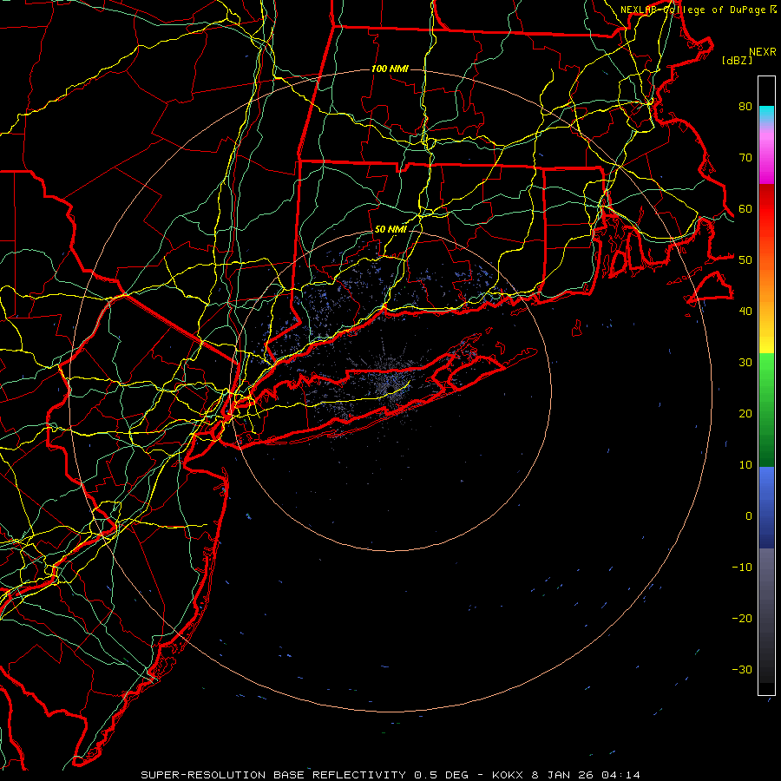Click "SUPER-RESOLUTION BASE REFLECTIVITY" in the caption
781x781 pixels.
(273, 775)
